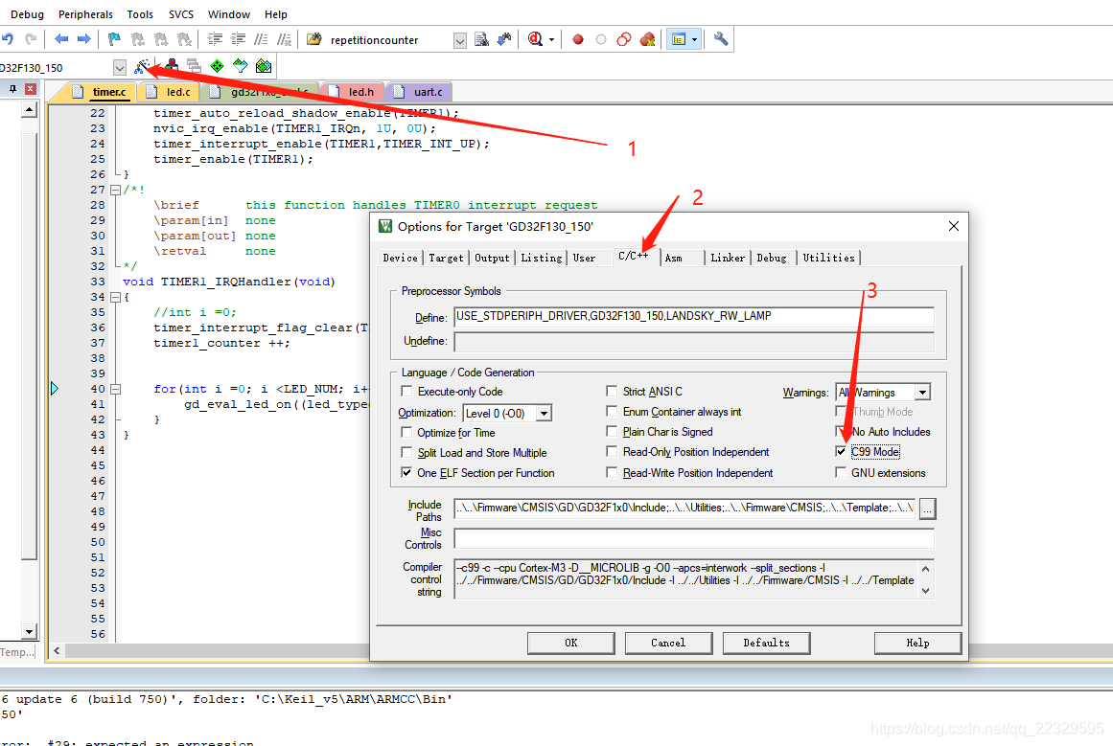Collapse the for loop at line 40
This screenshot has width=1113, height=746.
115,390
